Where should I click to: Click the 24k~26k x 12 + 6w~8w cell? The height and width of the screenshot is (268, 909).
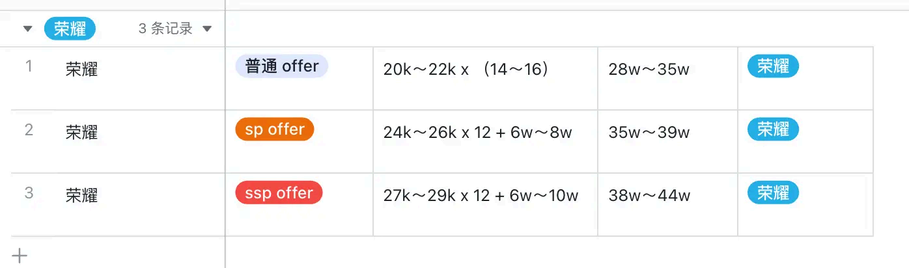point(477,133)
